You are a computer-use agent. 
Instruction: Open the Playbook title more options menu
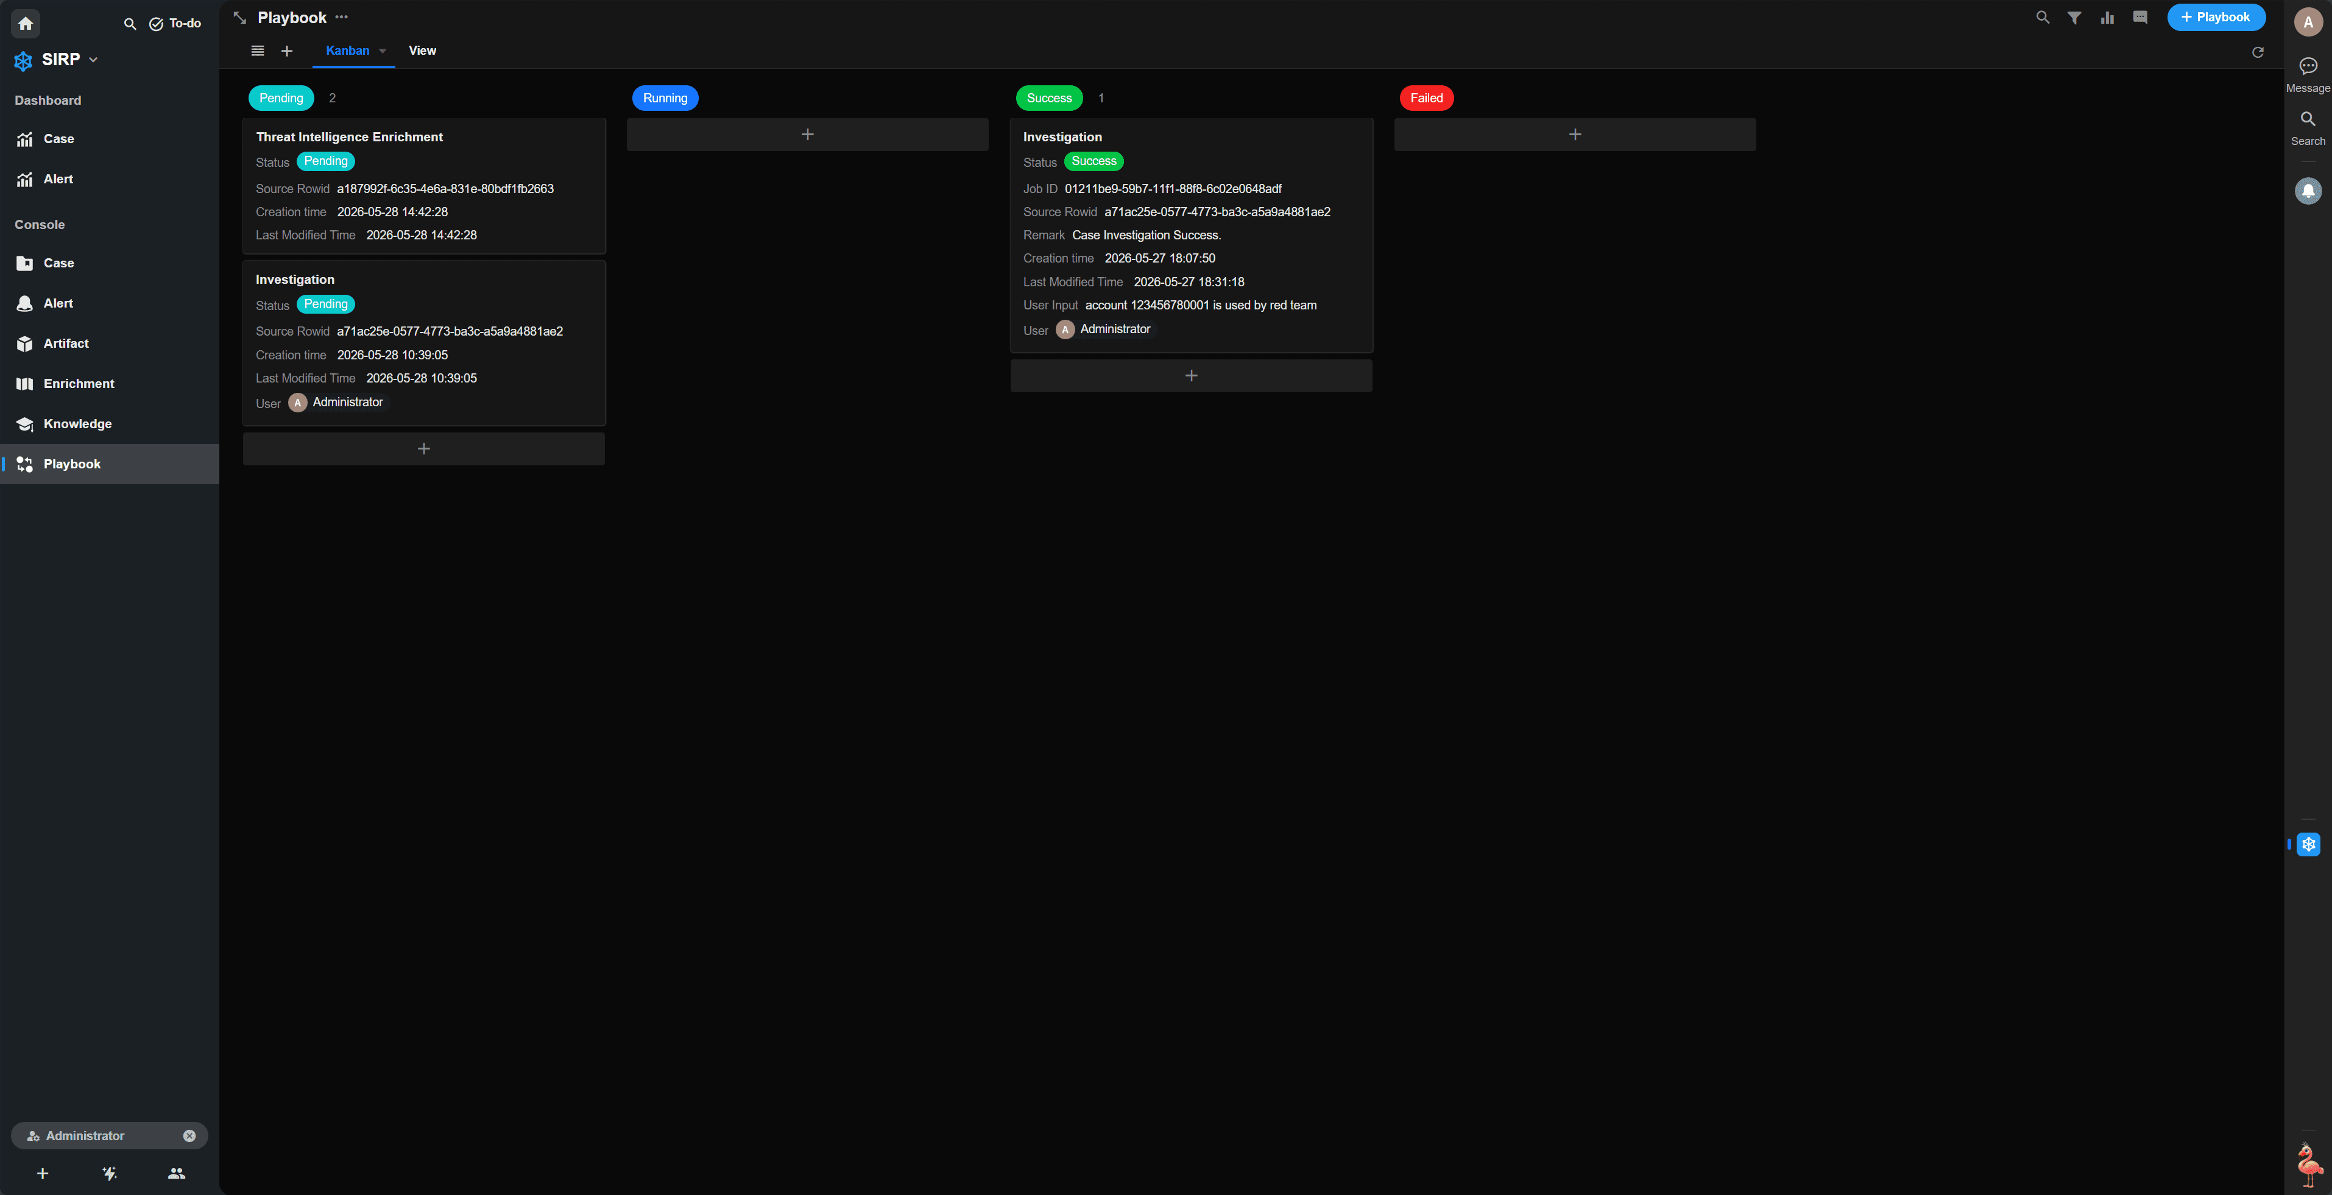tap(341, 17)
